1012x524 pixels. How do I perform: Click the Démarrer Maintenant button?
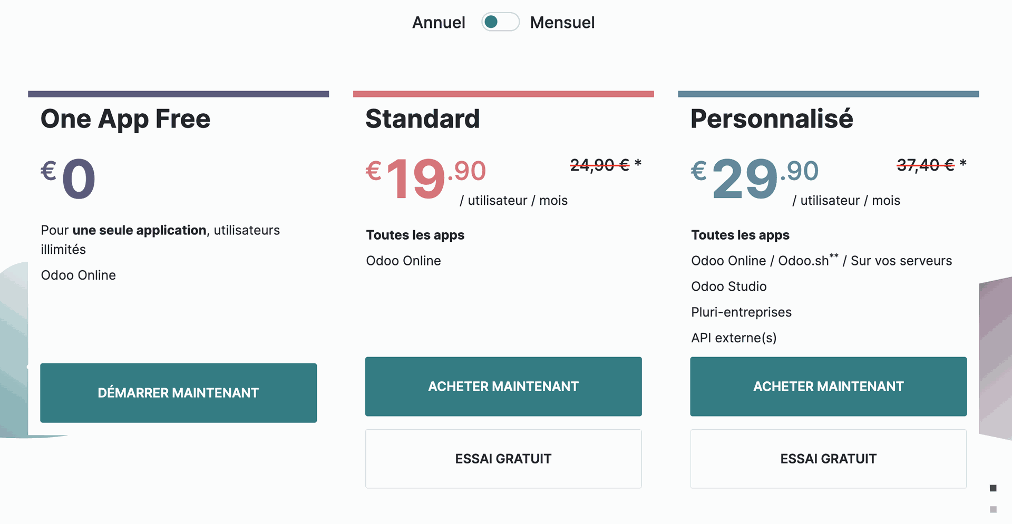tap(178, 393)
